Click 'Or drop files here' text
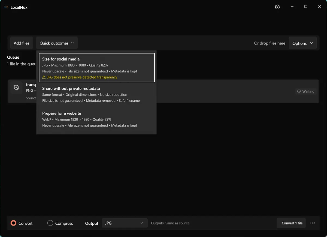The image size is (327, 237). (270, 43)
